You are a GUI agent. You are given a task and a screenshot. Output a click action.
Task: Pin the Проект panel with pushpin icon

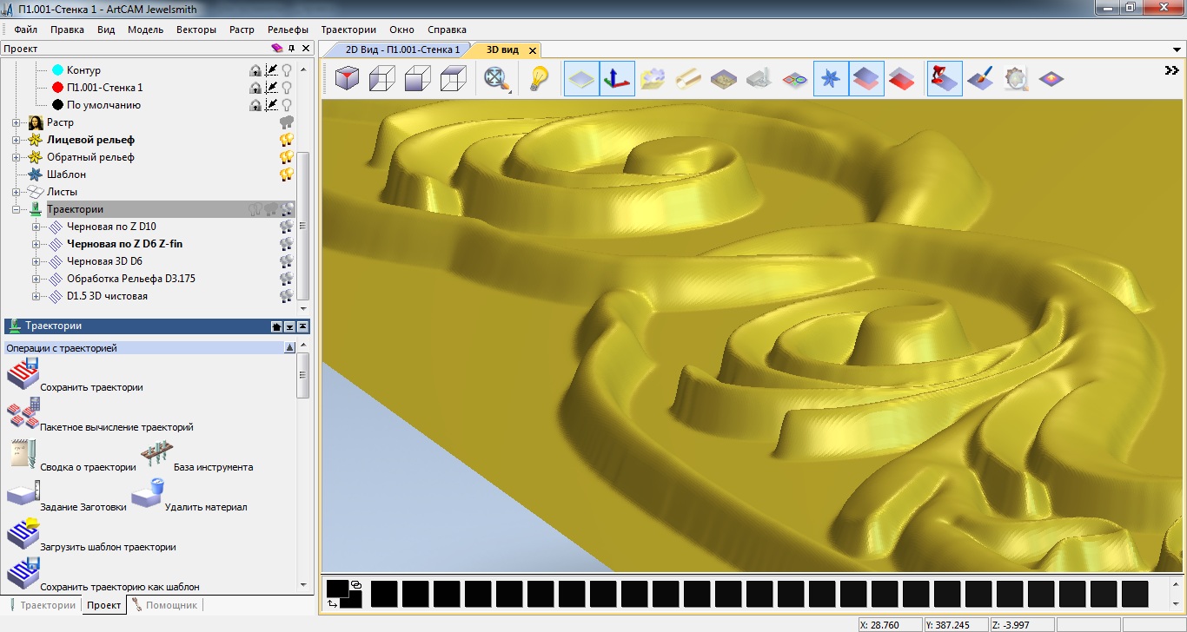coord(292,49)
